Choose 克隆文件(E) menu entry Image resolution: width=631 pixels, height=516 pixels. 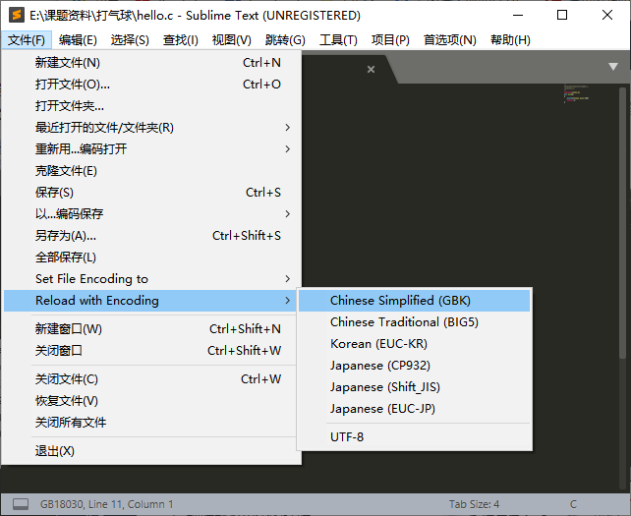point(151,171)
